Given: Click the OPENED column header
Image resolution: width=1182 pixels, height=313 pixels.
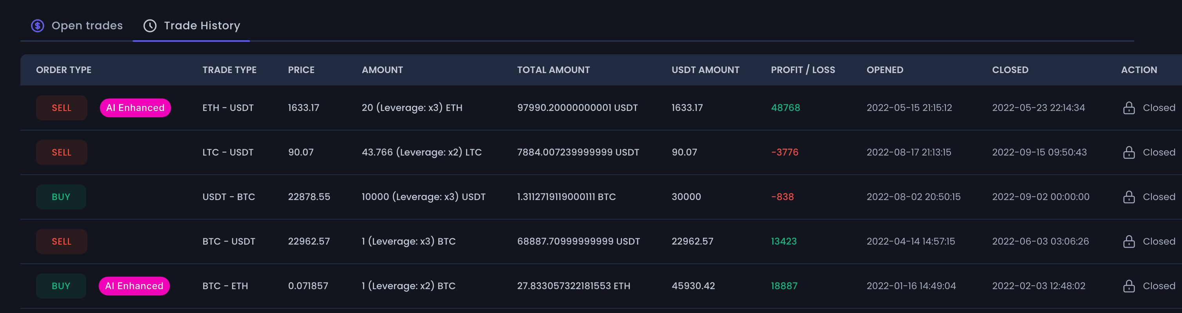Looking at the screenshot, I should coord(885,70).
